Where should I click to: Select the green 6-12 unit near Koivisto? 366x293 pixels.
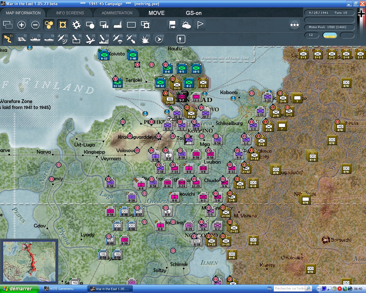pos(104,55)
